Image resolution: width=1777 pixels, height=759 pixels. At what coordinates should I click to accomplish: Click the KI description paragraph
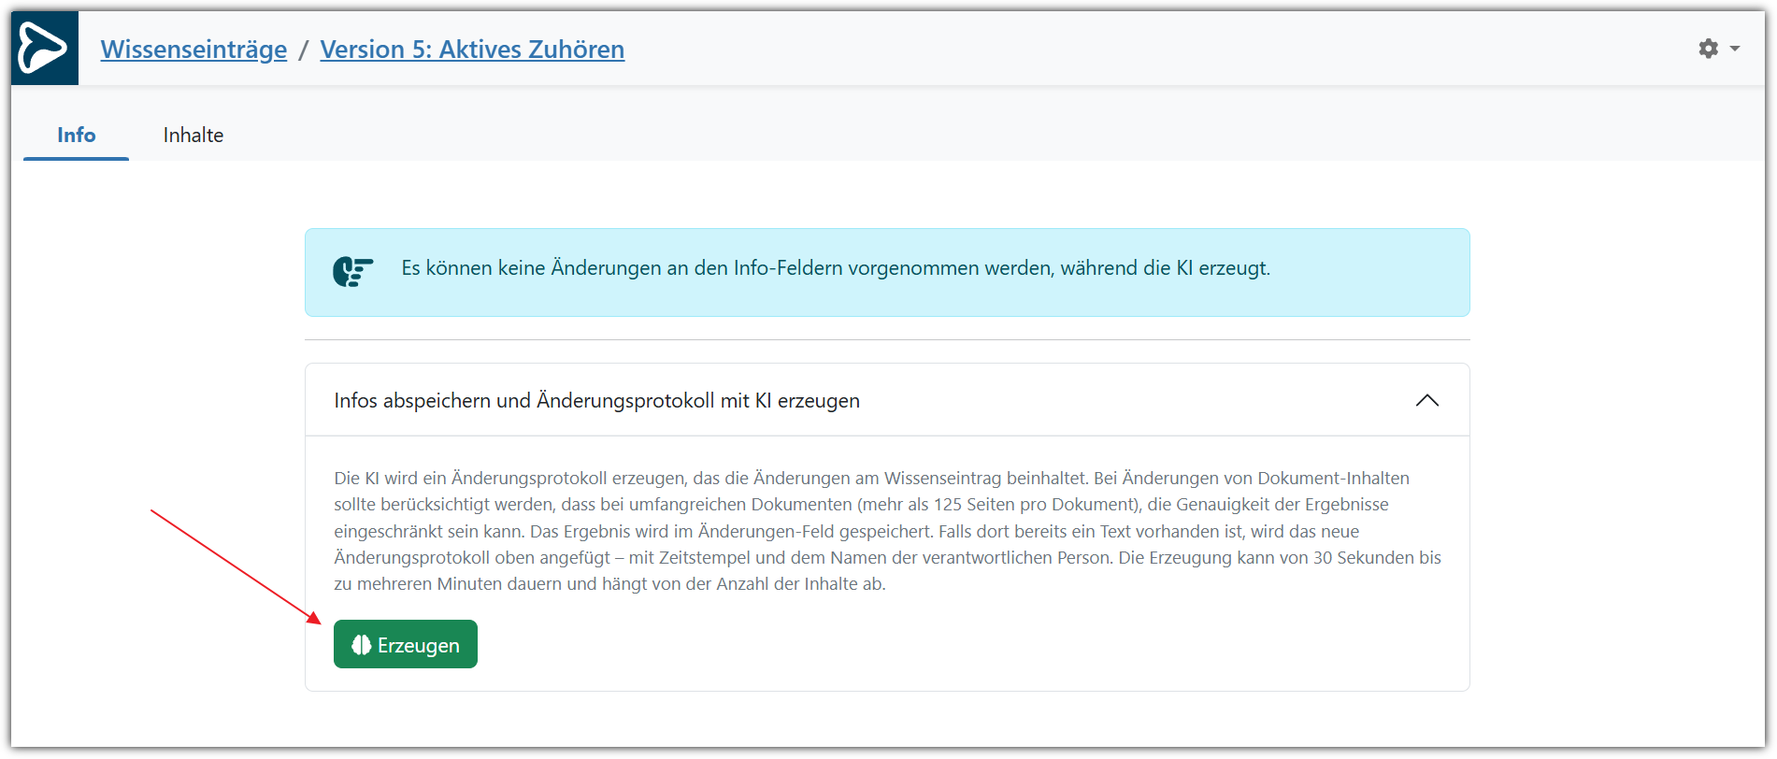[x=886, y=531]
